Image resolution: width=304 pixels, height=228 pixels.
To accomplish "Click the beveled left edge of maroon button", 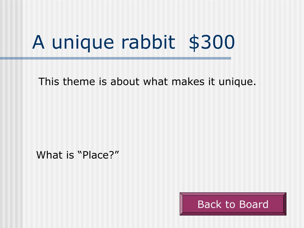I will pos(181,204).
